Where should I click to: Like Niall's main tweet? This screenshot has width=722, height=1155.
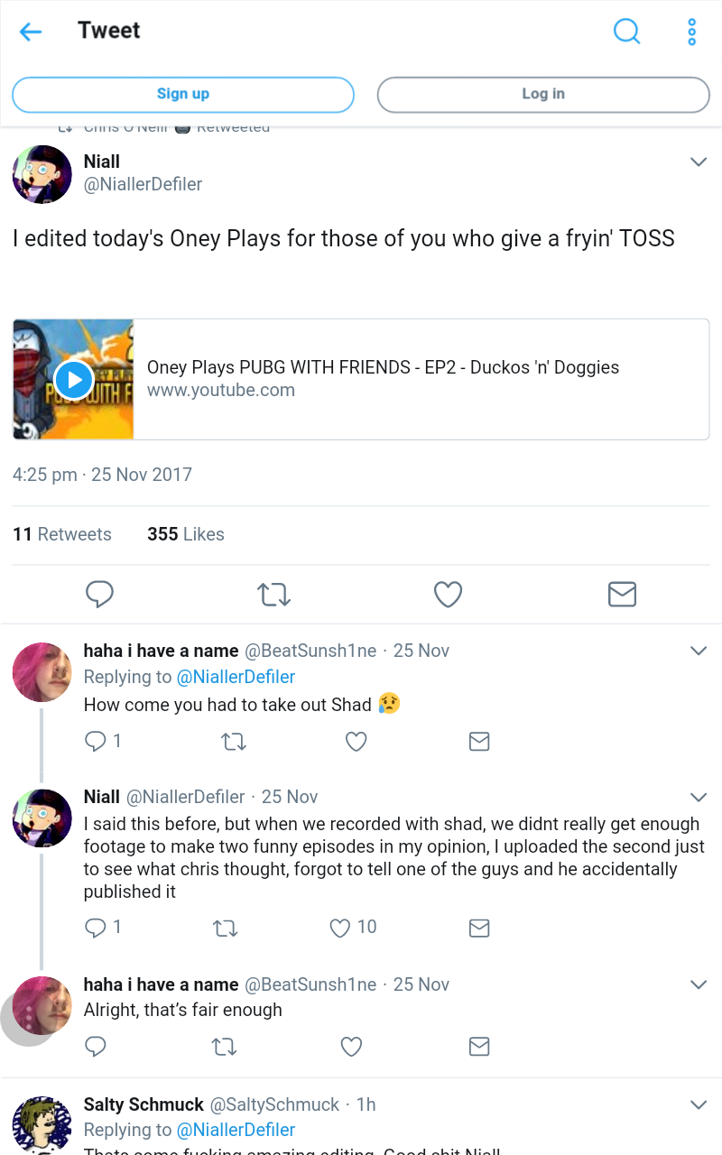click(x=448, y=594)
